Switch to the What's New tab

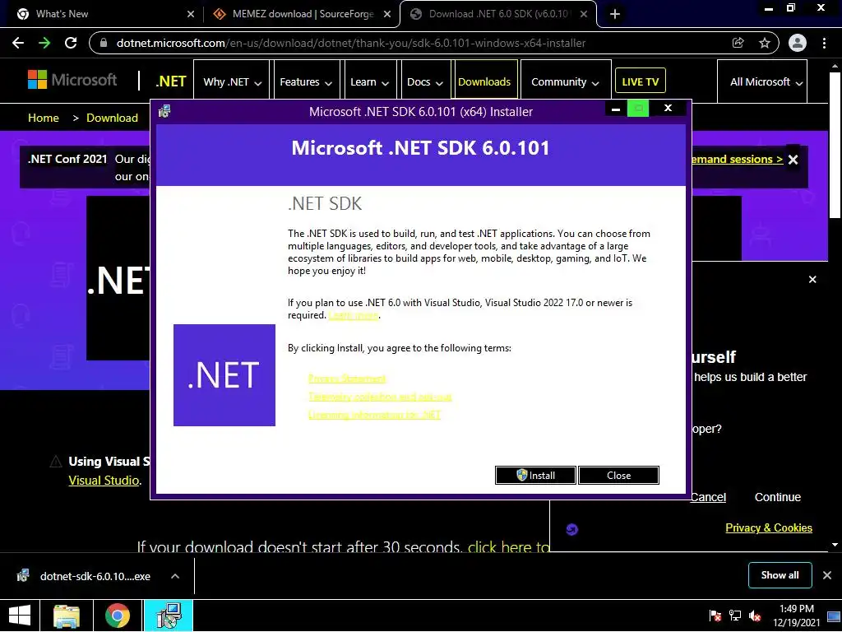tap(102, 14)
